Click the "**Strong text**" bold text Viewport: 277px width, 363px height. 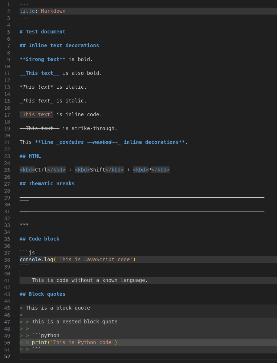[x=42, y=60]
